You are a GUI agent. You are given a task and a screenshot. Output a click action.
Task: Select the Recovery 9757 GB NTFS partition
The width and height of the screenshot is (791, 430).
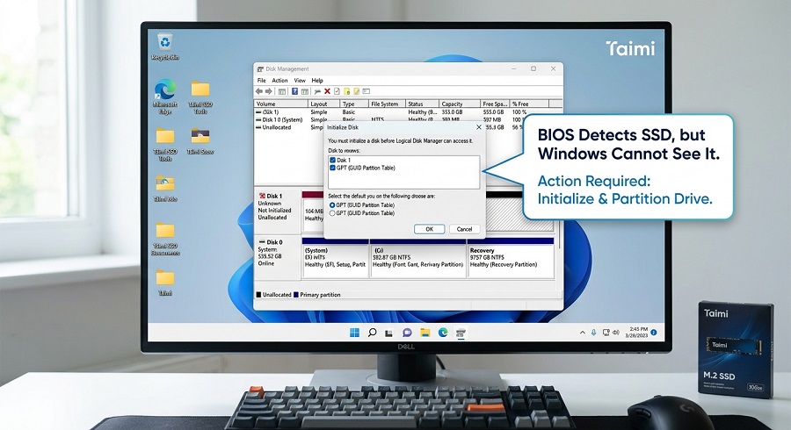511,258
